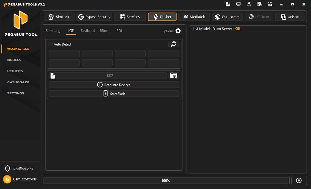Switch to the Samsung tab

click(53, 31)
